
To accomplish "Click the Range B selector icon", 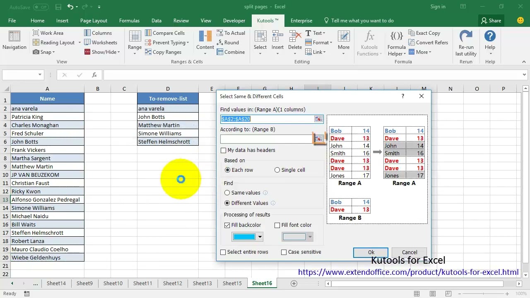I will click(x=318, y=139).
